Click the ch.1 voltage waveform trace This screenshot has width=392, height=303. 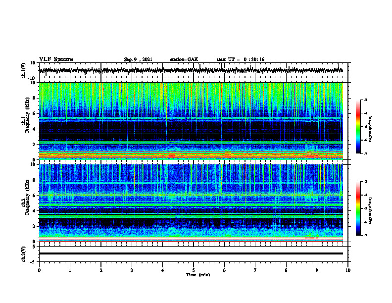click(x=191, y=70)
